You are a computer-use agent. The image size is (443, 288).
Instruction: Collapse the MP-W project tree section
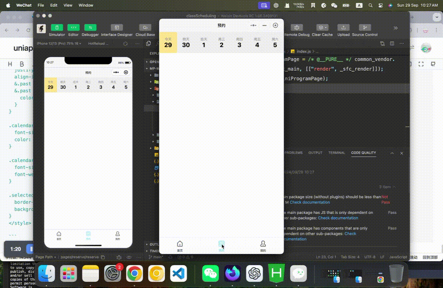pyautogui.click(x=153, y=69)
